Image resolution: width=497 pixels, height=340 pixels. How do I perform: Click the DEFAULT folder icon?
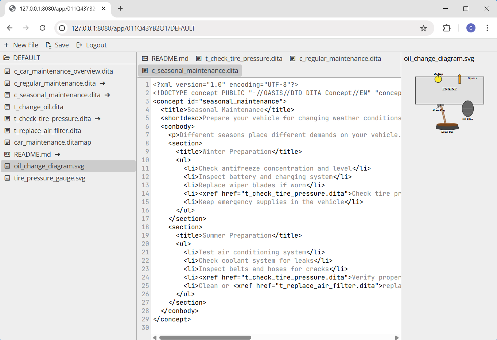(7, 58)
